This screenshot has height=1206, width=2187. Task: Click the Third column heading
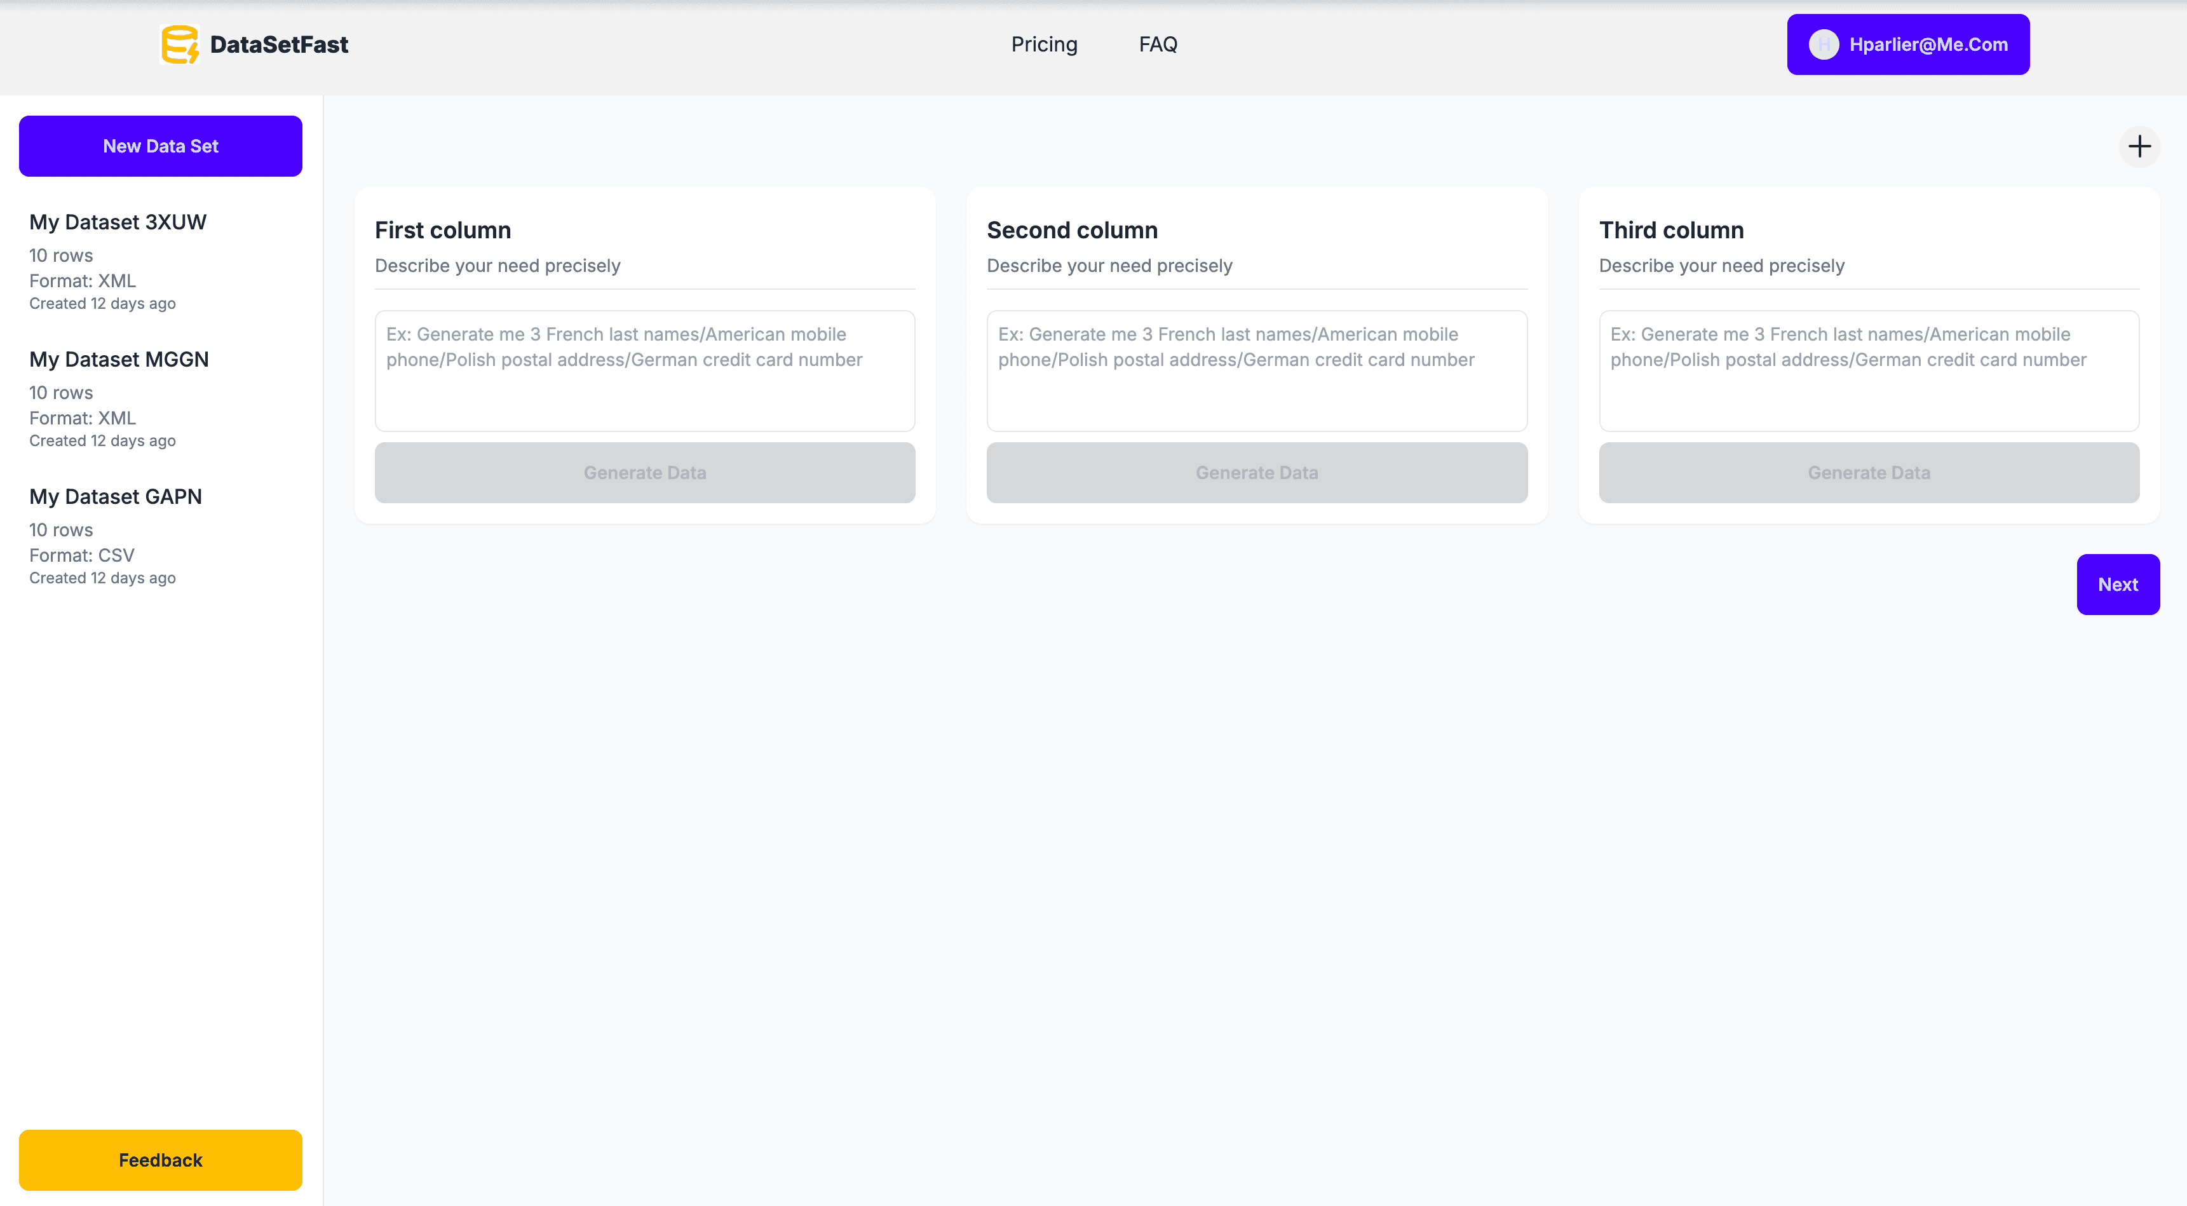[1671, 230]
